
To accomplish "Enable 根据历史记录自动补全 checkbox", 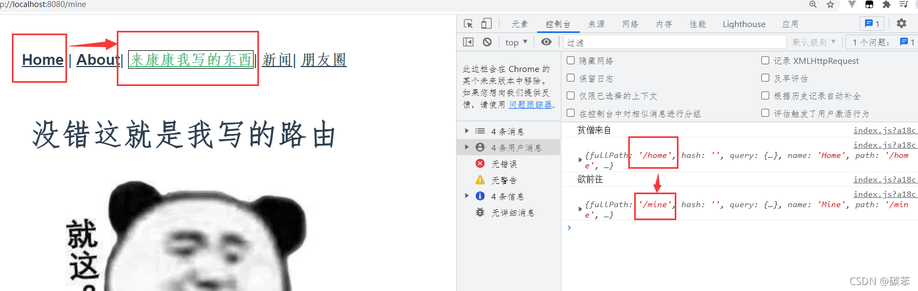I will coord(765,96).
